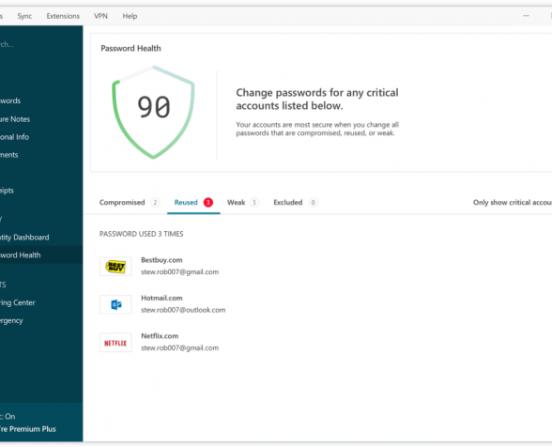This screenshot has height=447, width=552.
Task: Click the Netflix logo icon
Action: pyautogui.click(x=115, y=343)
